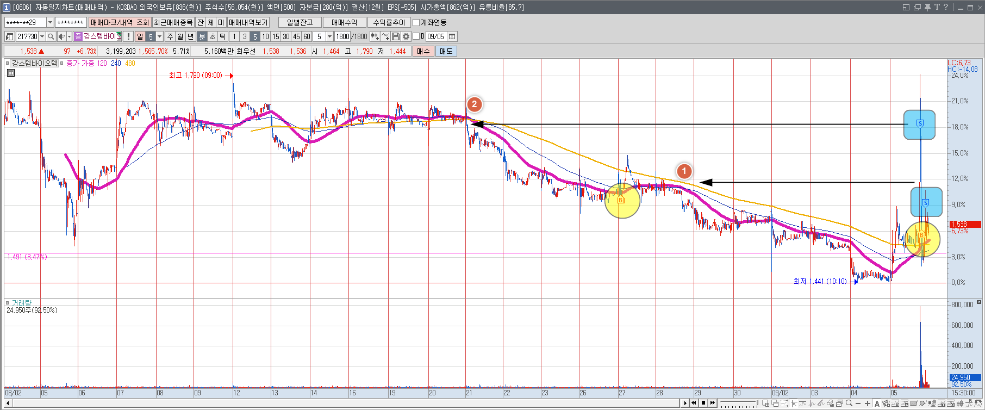
Task: Open the 매매내역보기 tab
Action: click(248, 22)
